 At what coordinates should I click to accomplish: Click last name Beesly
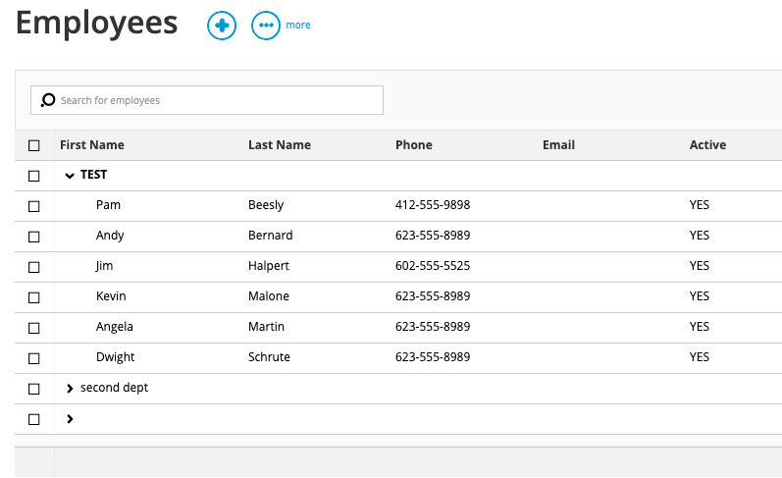tap(266, 204)
